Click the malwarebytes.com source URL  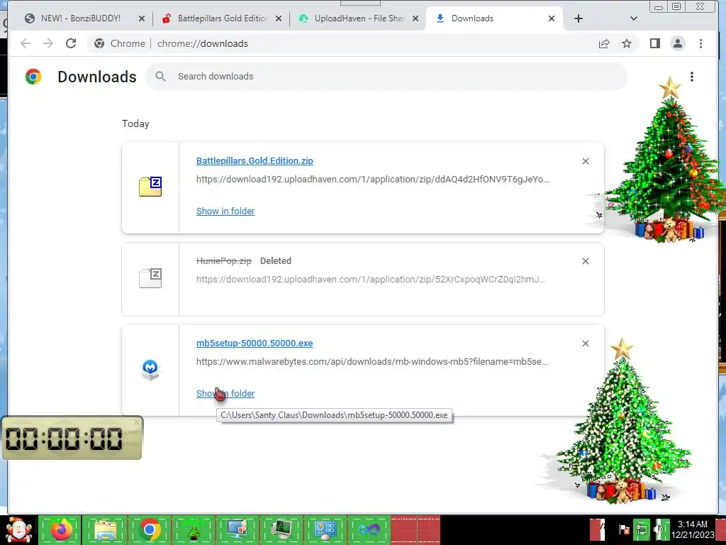(x=372, y=362)
